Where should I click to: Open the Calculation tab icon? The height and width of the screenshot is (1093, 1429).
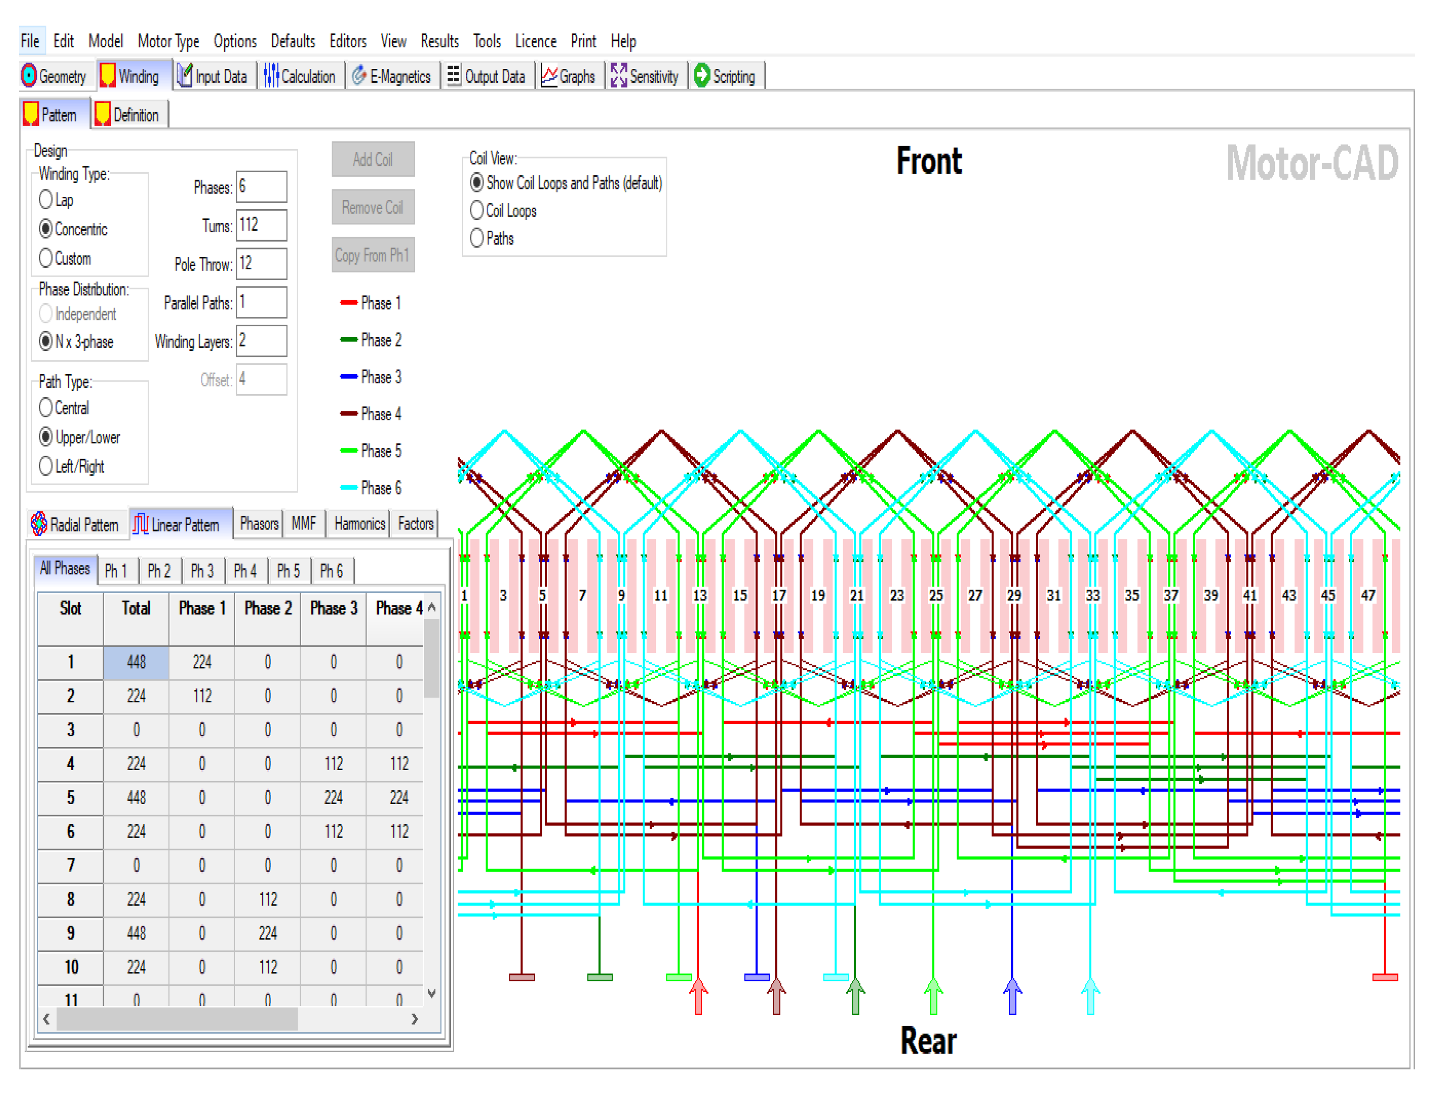click(x=271, y=76)
